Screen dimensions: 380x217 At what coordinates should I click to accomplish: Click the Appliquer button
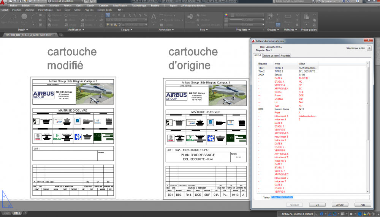(x=294, y=204)
